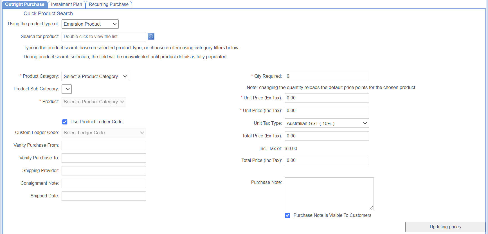Screen dimensions: 488x234
Task: Click the info icon beside product search
Action: (x=151, y=36)
